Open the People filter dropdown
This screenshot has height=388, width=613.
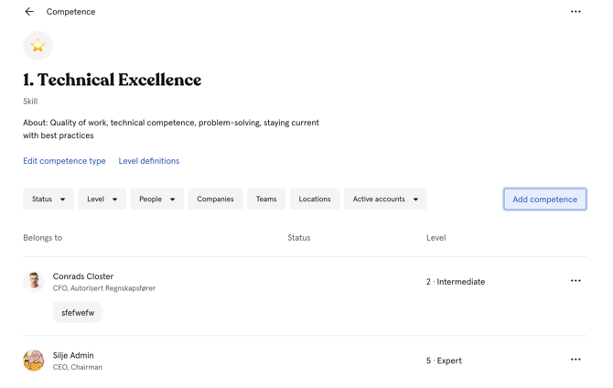point(156,199)
